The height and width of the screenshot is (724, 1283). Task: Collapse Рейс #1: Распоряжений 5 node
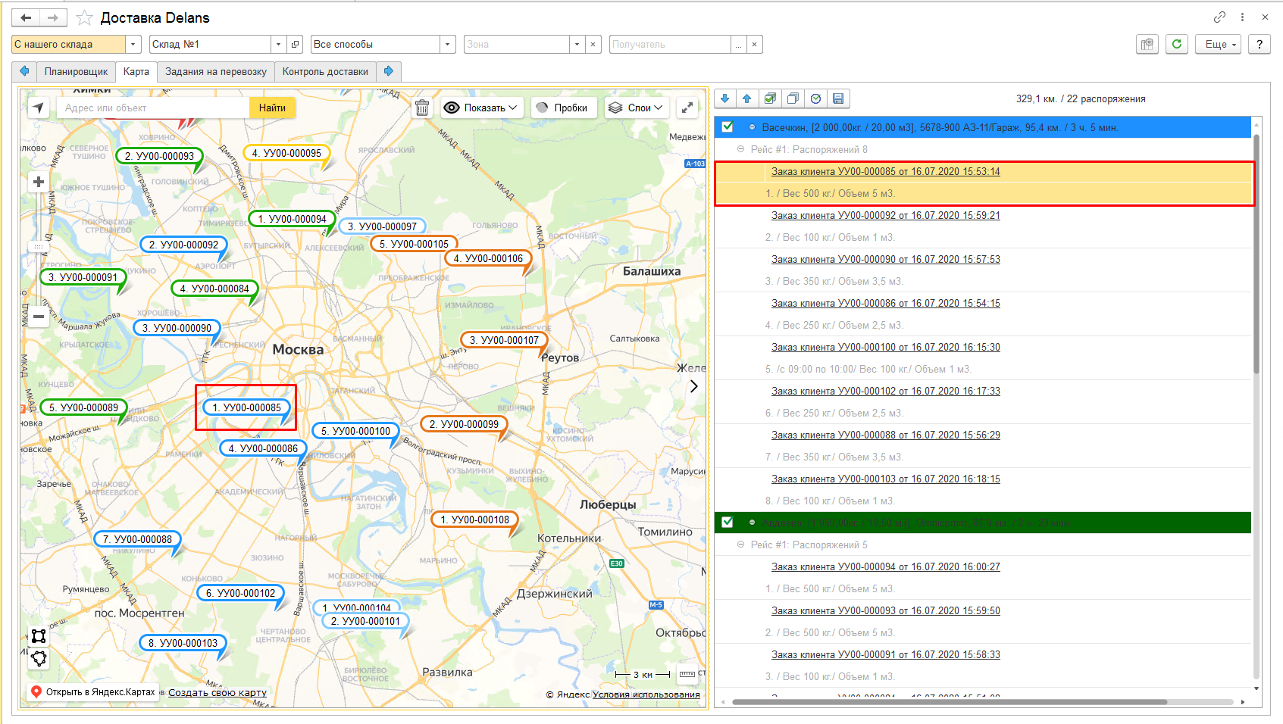pos(740,545)
